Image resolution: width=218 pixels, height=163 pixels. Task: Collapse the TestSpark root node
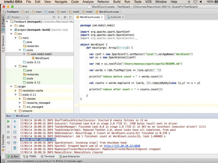7,22
